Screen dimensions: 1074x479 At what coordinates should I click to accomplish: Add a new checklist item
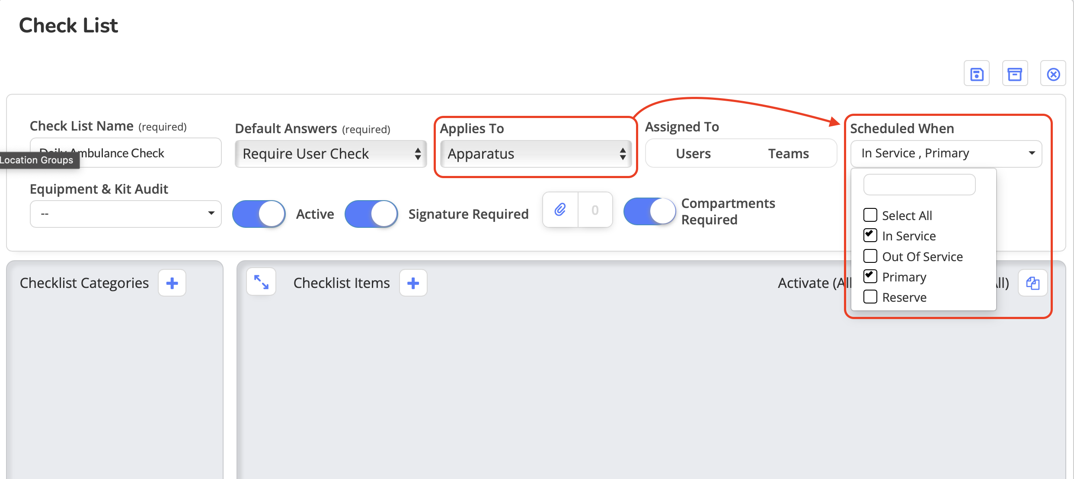[413, 283]
